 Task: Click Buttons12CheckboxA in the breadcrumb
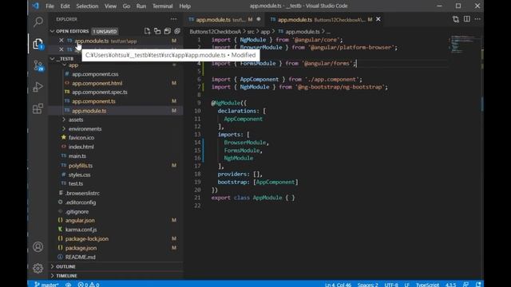tap(215, 32)
